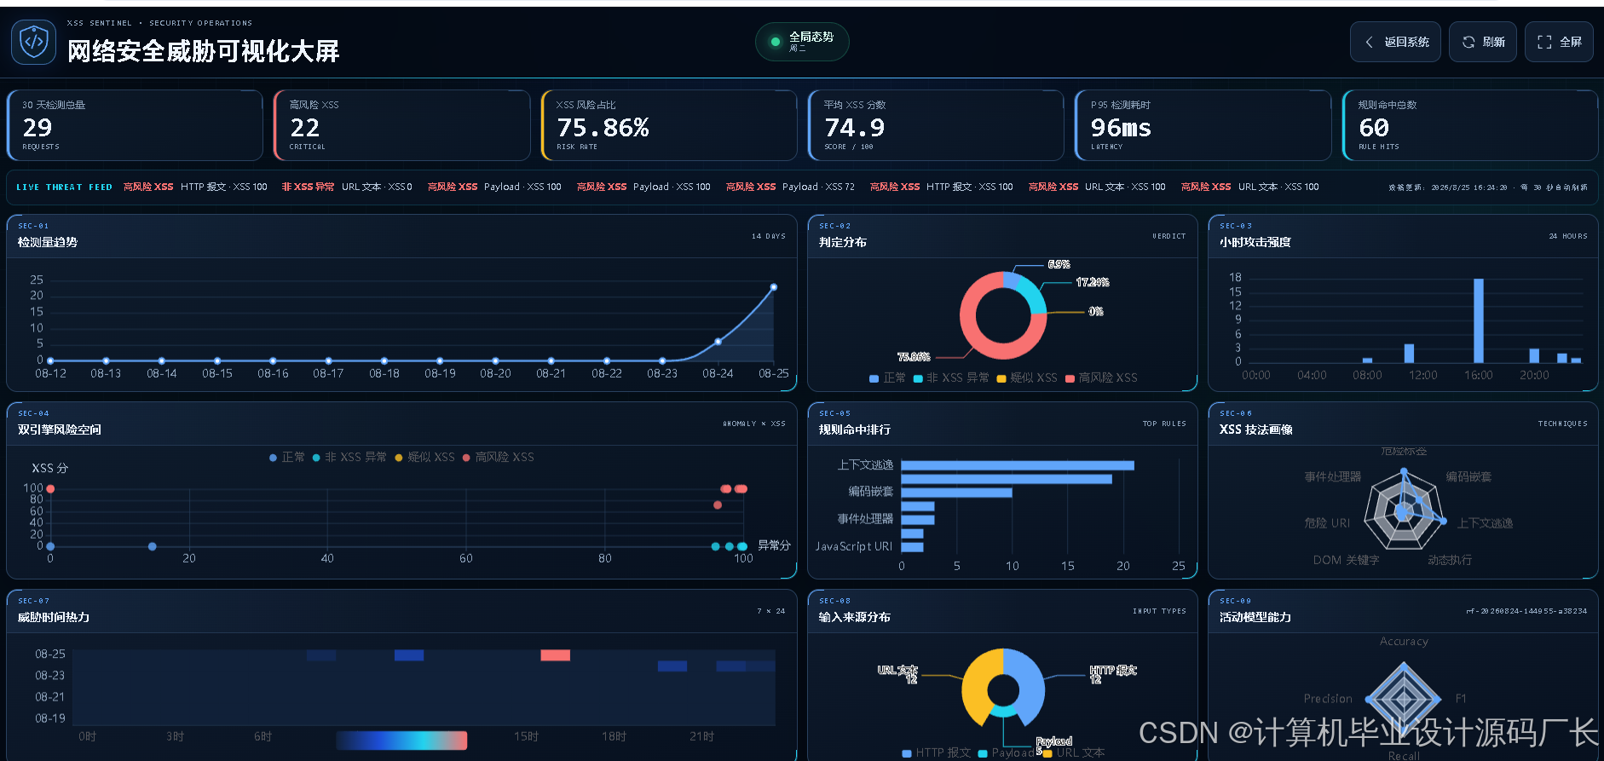
Task: Click the model version id in 活动模型能力 header
Action: tap(1526, 611)
